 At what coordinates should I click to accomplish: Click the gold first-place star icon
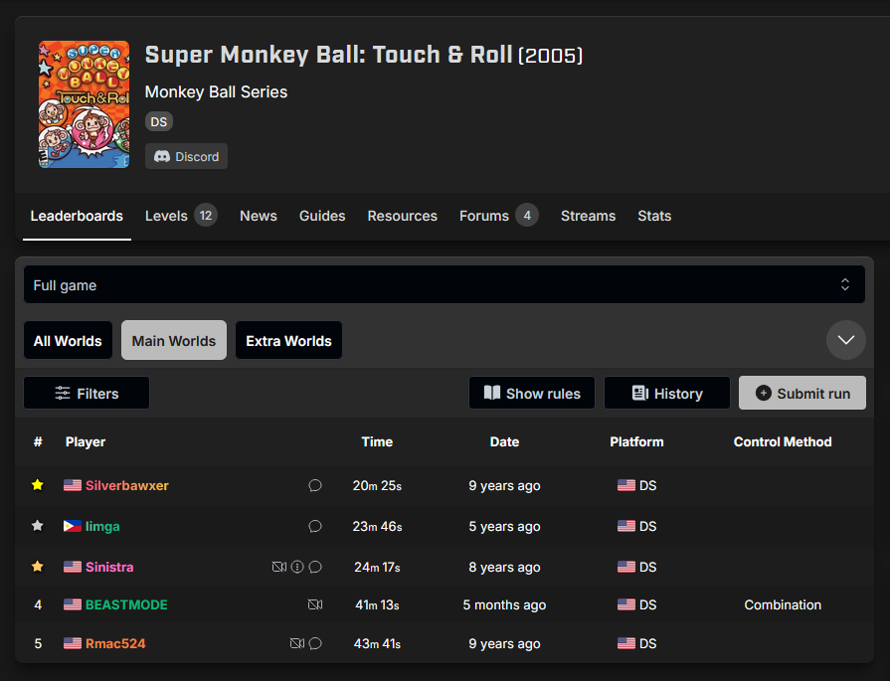point(38,484)
